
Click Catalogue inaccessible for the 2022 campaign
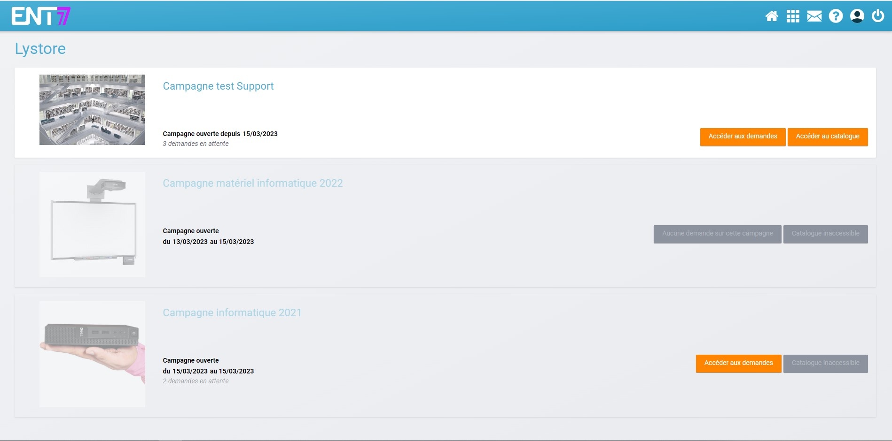point(825,234)
